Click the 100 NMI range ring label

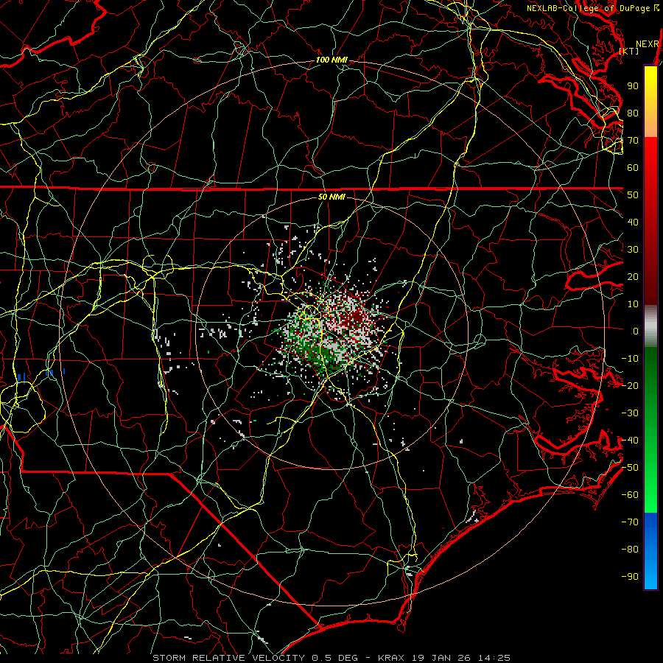331,60
